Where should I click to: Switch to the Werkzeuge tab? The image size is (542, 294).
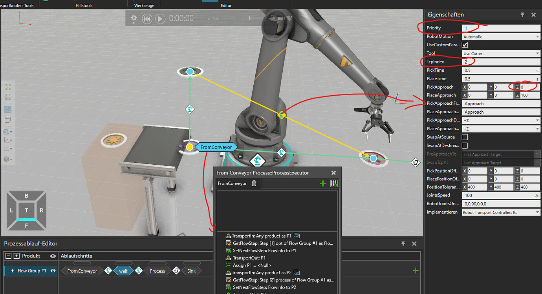point(144,5)
